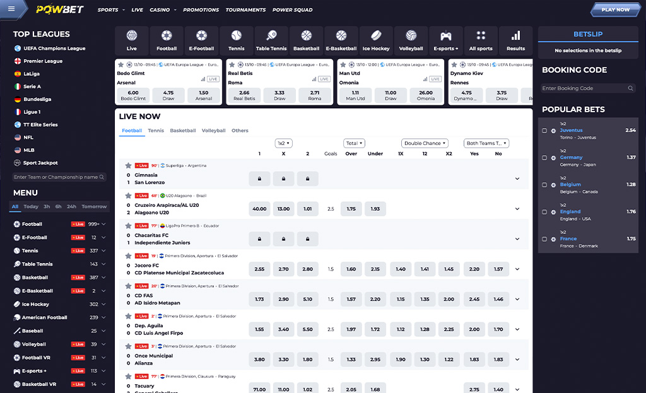Open stats icon on Bodo Glimt card

203,79
